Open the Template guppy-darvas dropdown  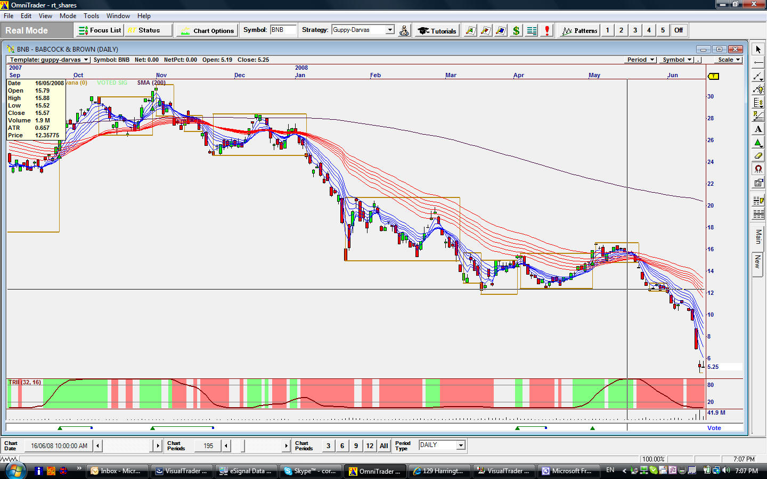click(49, 60)
